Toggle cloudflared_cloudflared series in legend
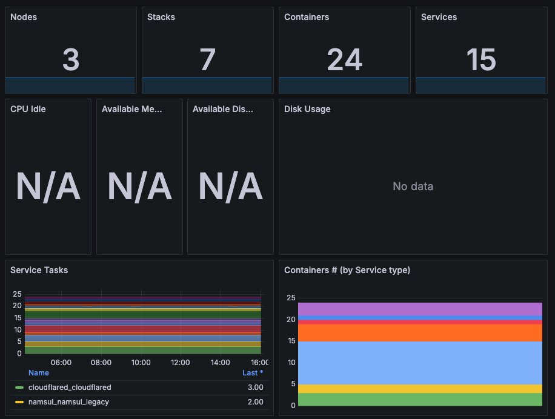Viewport: 555px width, 419px height. tap(70, 388)
